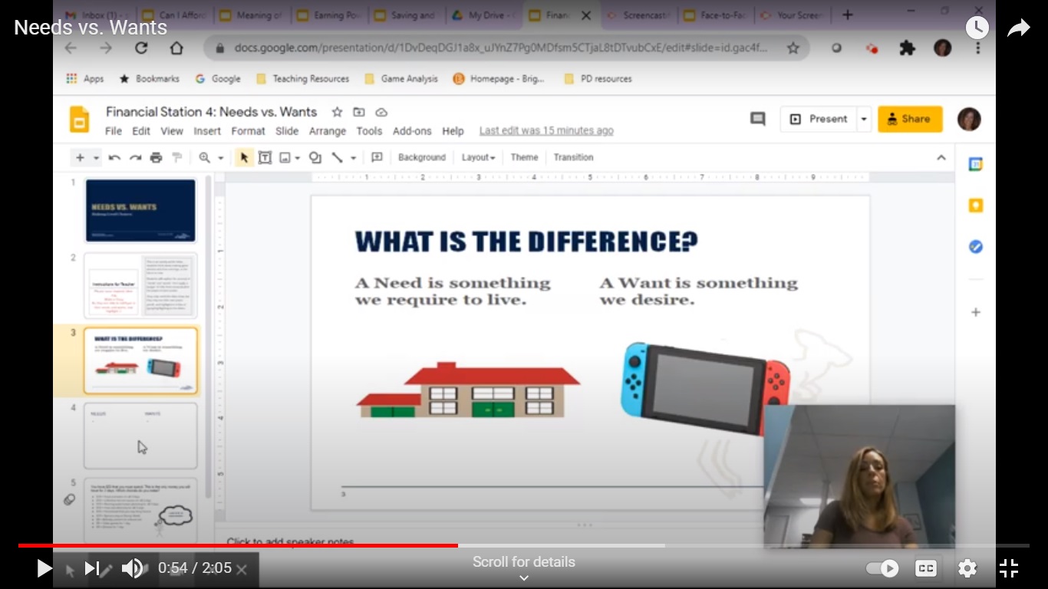This screenshot has width=1048, height=589.
Task: Click the Insert image icon
Action: [x=285, y=157]
